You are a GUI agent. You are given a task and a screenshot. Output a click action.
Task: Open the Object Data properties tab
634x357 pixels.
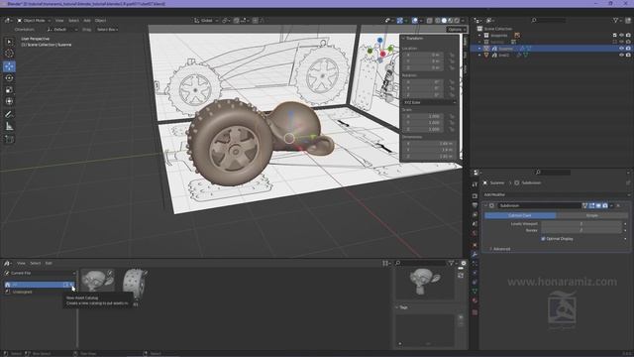coord(475,292)
